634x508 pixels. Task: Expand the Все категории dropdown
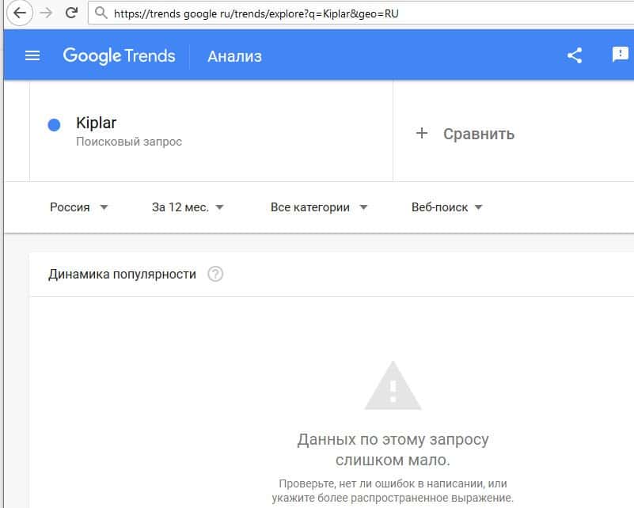click(x=319, y=207)
